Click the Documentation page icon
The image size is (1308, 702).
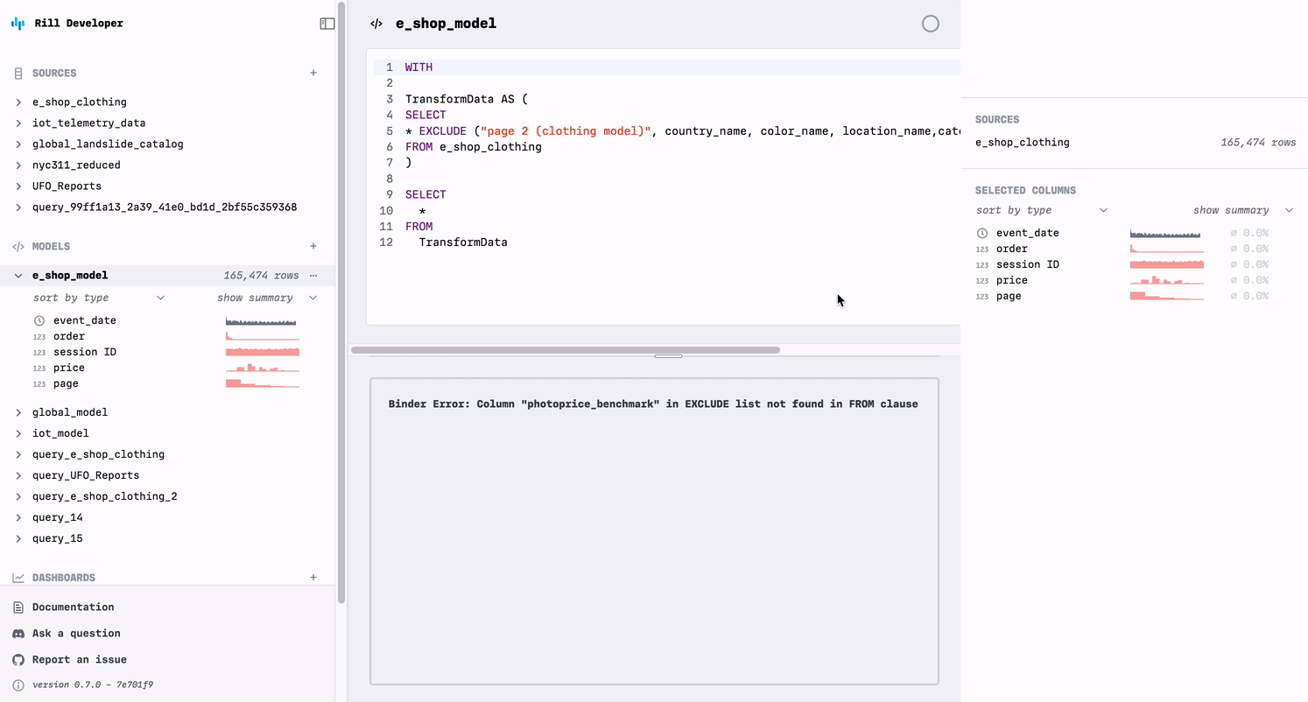18,607
